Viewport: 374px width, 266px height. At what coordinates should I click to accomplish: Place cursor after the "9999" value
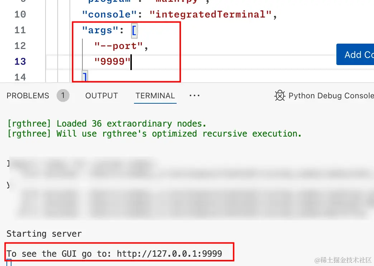pos(131,62)
